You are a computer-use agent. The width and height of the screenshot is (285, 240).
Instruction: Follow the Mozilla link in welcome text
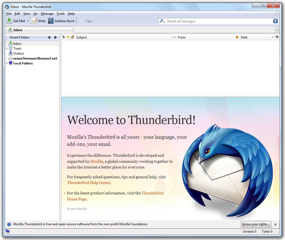(96, 161)
